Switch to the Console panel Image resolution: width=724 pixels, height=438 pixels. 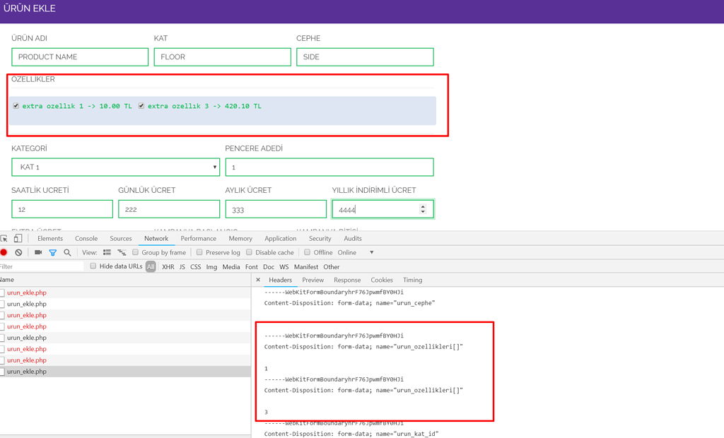(86, 238)
